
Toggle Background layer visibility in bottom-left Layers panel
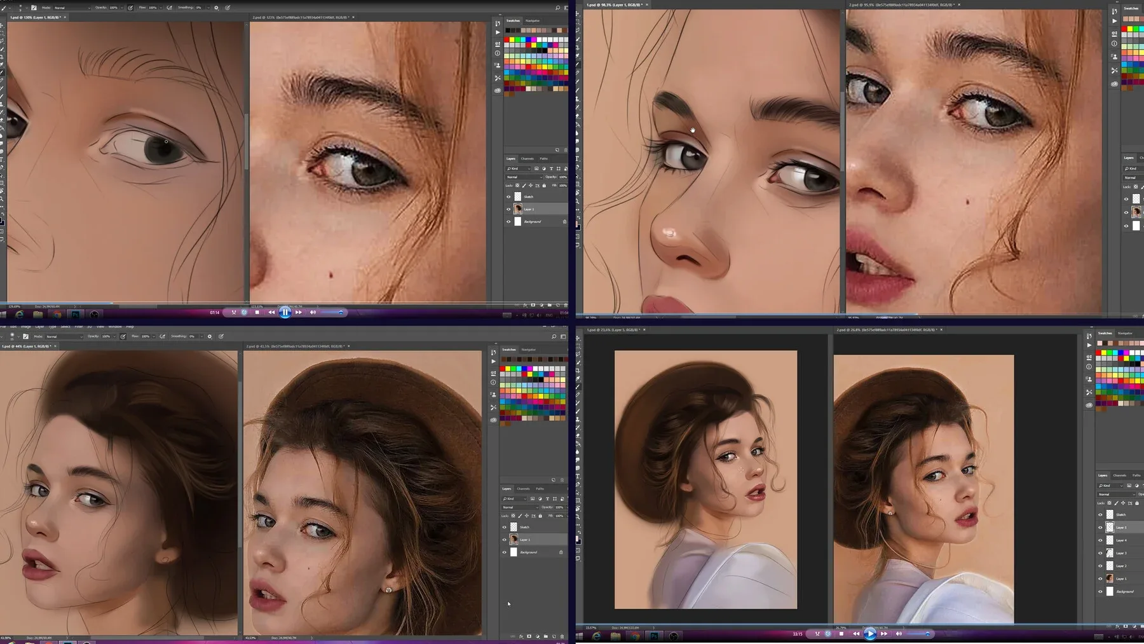tap(505, 552)
